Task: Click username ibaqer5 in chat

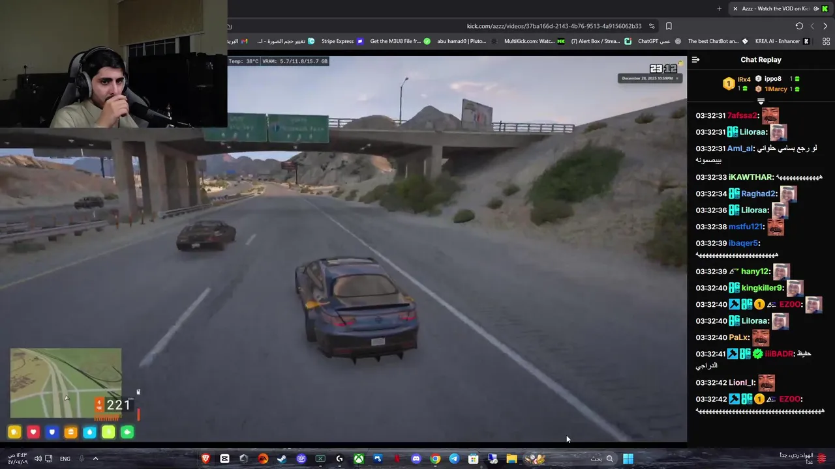Action: (744, 243)
